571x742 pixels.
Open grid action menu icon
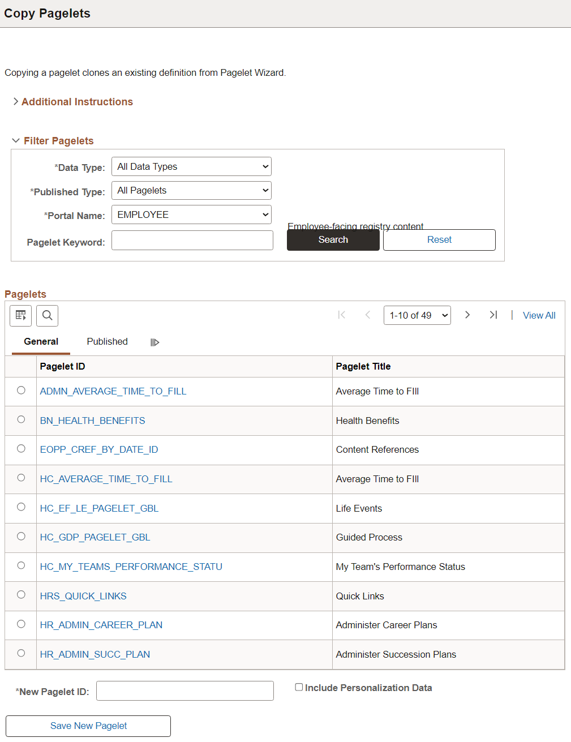pyautogui.click(x=20, y=315)
